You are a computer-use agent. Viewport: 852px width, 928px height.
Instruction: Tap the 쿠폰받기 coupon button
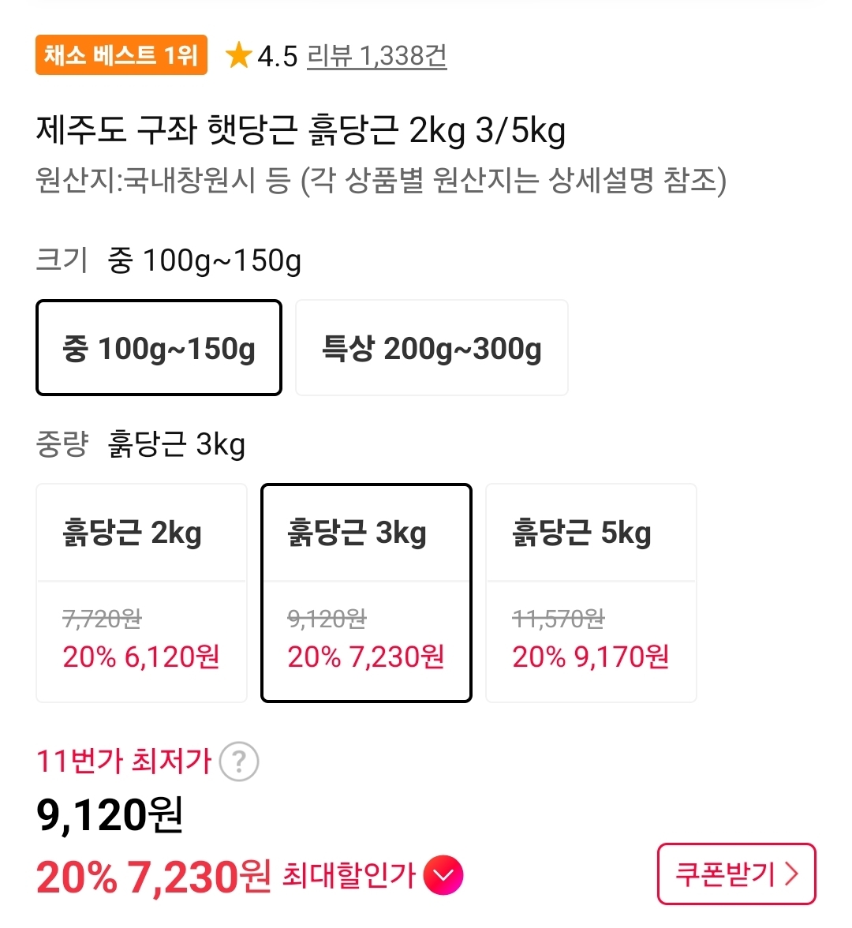tap(736, 874)
